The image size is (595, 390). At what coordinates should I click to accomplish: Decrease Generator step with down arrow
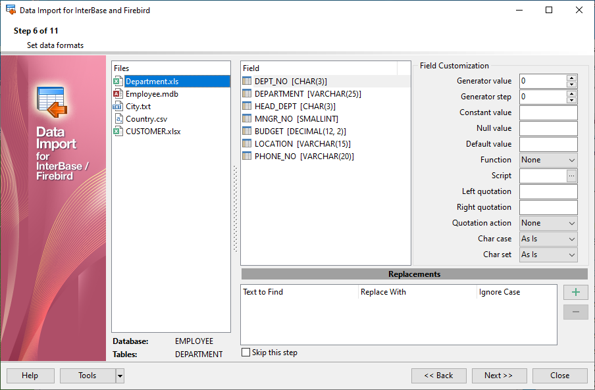coord(571,100)
